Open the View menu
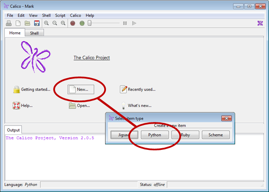269x192 pixels. pos(33,15)
